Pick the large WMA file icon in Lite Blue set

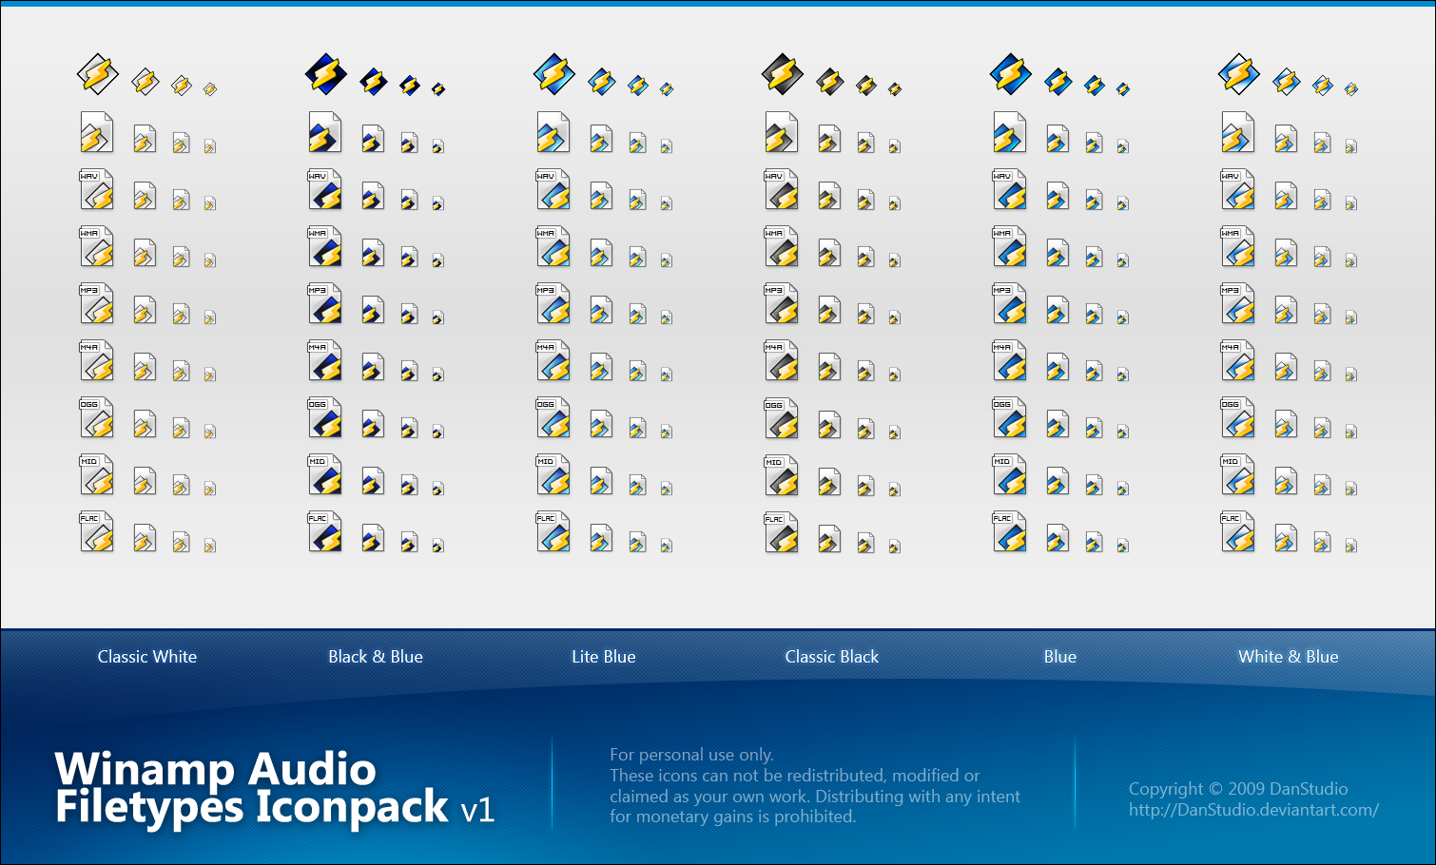click(x=553, y=246)
